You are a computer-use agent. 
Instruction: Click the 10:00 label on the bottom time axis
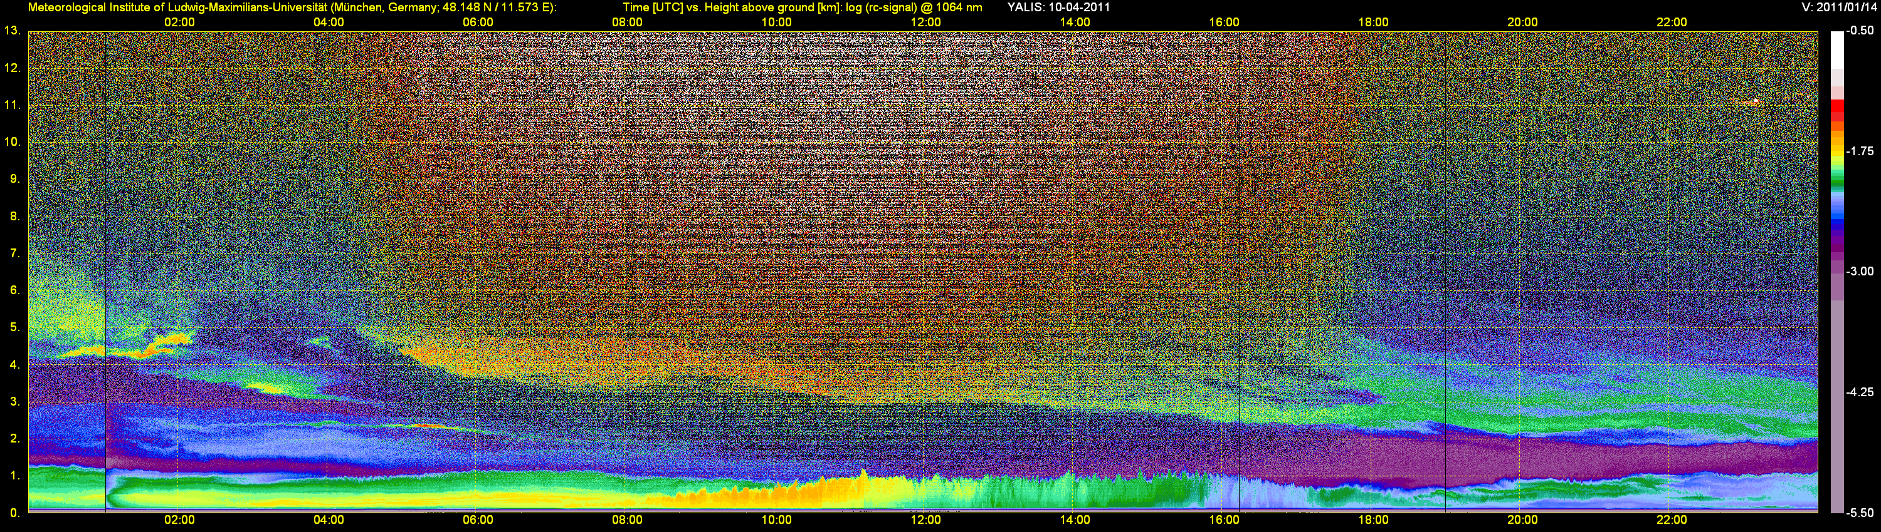[776, 520]
